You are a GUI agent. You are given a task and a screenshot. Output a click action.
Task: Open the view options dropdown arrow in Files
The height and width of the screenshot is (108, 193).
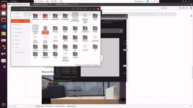point(81,9)
